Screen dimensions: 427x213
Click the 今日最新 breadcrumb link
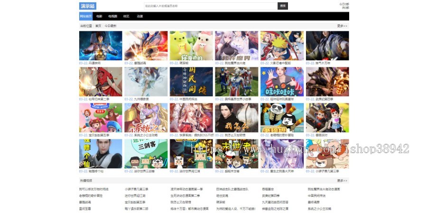[110, 26]
